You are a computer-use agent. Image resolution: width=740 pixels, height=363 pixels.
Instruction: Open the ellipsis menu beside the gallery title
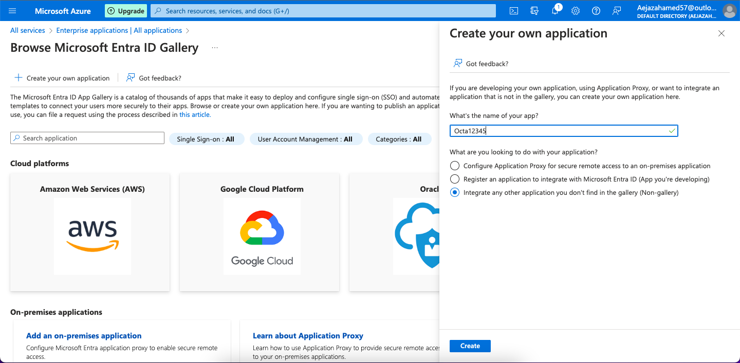point(215,48)
